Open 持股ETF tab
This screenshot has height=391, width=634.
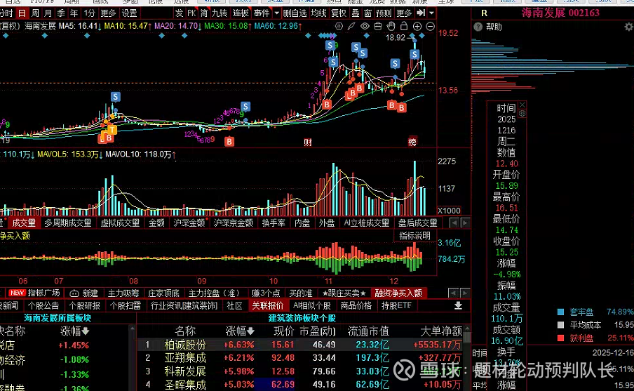[x=397, y=305]
